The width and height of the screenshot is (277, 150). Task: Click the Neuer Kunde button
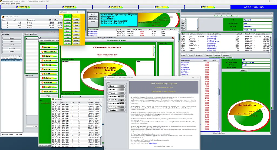pyautogui.click(x=49, y=87)
